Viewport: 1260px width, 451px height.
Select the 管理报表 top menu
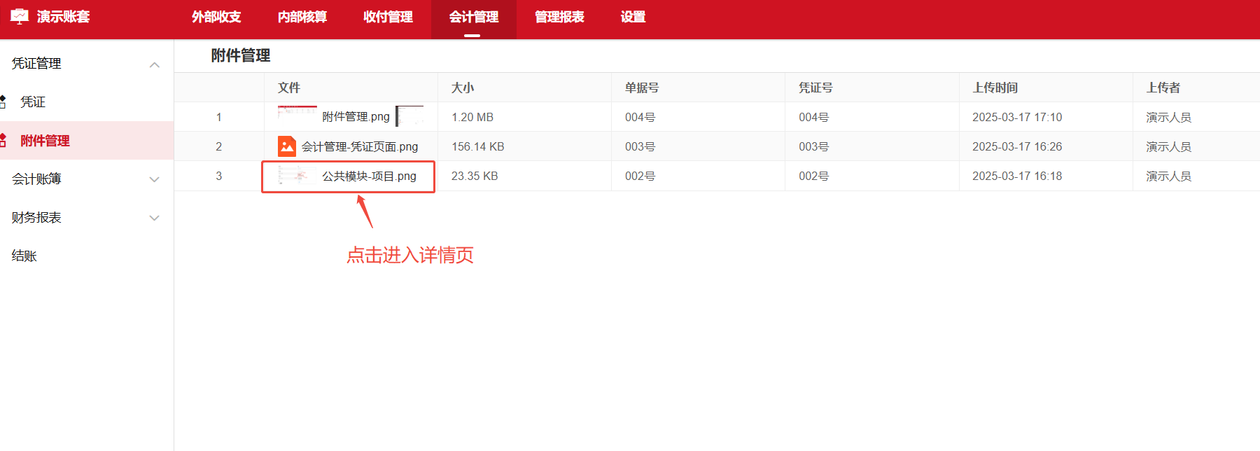tap(559, 17)
